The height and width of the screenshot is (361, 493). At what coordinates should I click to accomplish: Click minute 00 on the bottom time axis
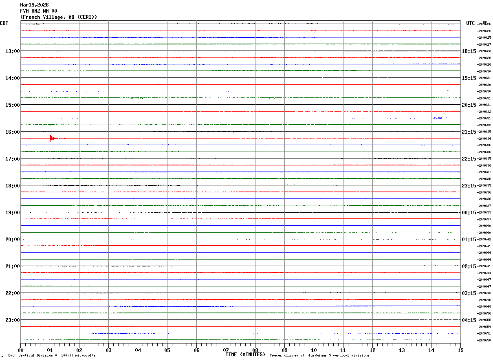click(20, 350)
